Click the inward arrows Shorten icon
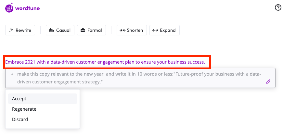283x135 pixels. [x=122, y=30]
